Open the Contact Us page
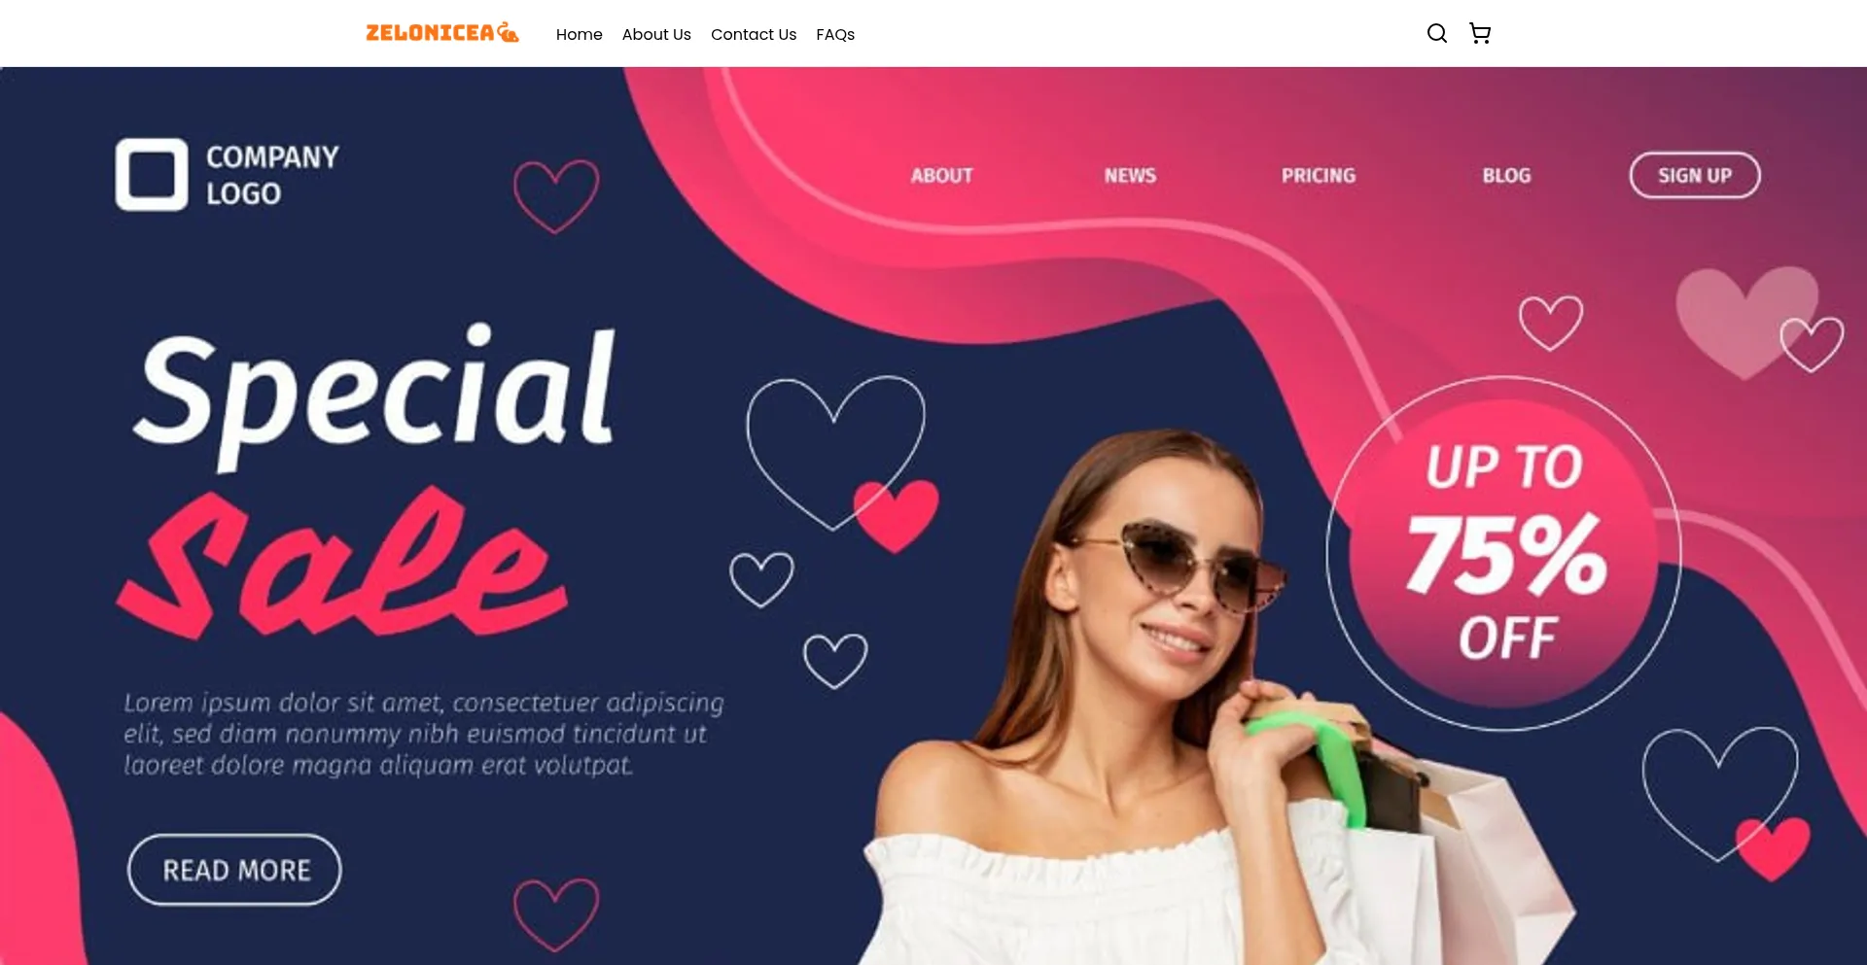This screenshot has height=965, width=1867. 754,34
